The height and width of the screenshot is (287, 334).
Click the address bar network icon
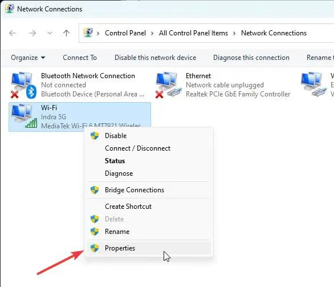[88, 33]
